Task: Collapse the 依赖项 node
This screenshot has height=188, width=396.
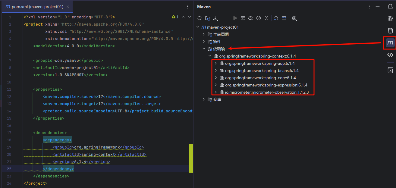Action: (x=204, y=49)
